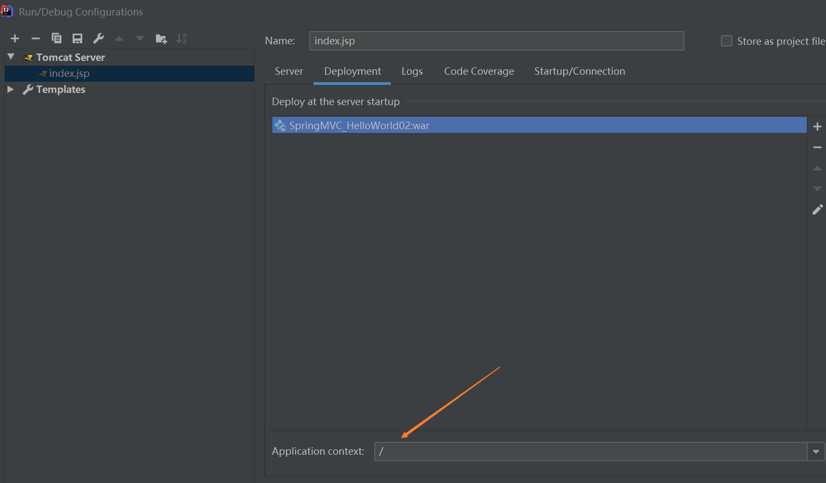This screenshot has width=826, height=483.
Task: Enable Store as project file checkbox
Action: point(727,41)
